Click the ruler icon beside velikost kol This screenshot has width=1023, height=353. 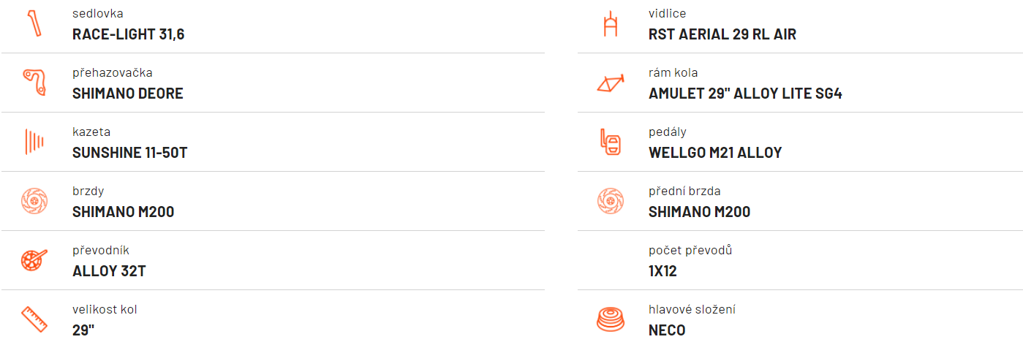(x=34, y=319)
